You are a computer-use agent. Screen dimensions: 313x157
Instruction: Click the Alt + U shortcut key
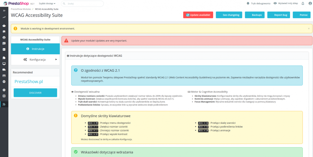point(203,127)
